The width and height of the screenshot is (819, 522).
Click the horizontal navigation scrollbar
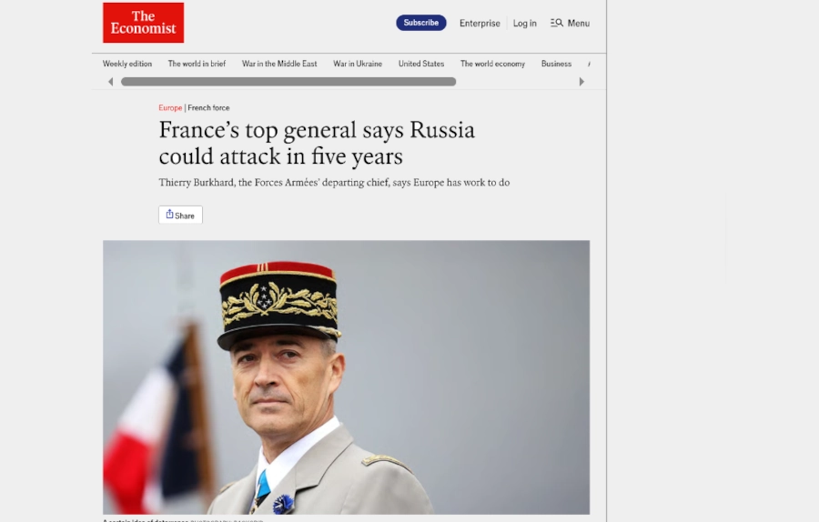288,82
